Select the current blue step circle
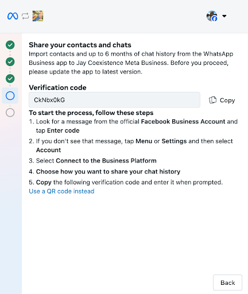Screen dimensions: 248x294 [10, 95]
